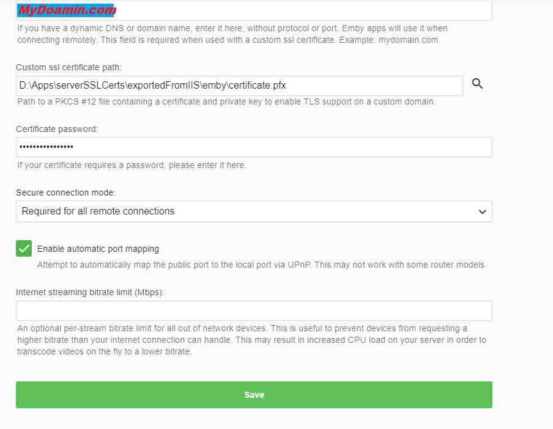This screenshot has height=429, width=553.
Task: Focus the Custom ssl certificate path field
Action: tap(239, 86)
